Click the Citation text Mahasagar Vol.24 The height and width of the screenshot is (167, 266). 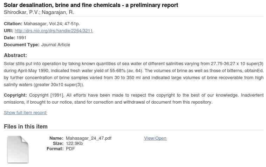point(52,24)
